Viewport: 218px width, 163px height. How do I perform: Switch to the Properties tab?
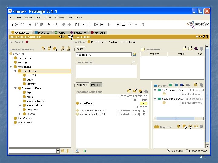click(x=42, y=33)
